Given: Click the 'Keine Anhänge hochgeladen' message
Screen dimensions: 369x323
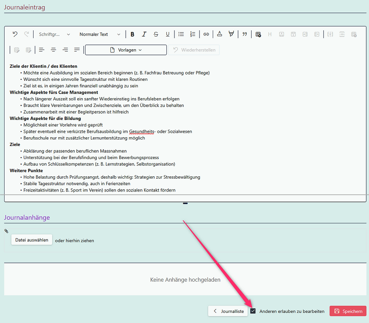Looking at the screenshot, I should click(x=185, y=280).
